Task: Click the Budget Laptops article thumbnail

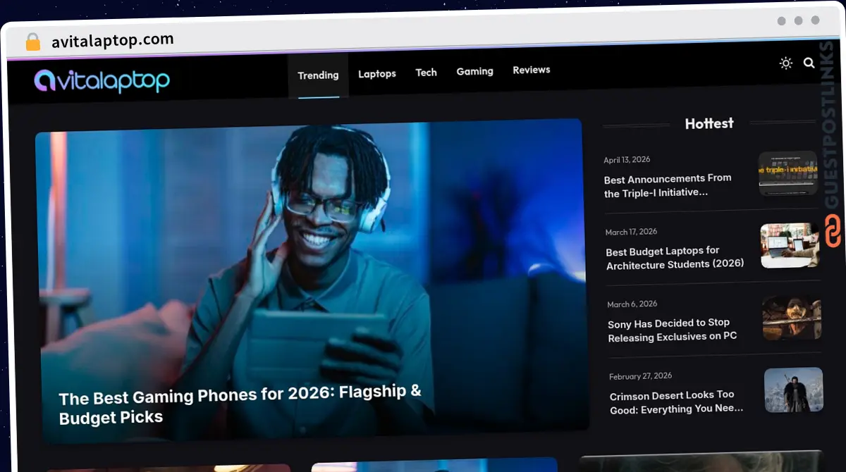Action: click(x=790, y=246)
